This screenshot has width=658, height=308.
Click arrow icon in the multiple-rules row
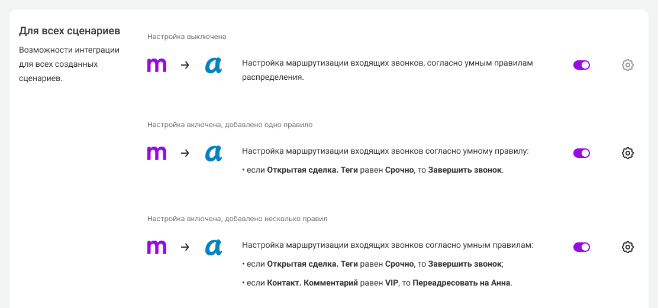[185, 247]
